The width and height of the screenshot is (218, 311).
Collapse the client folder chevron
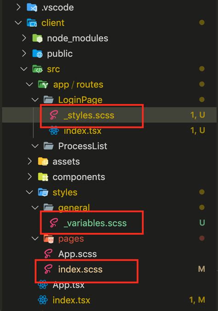click(18, 23)
